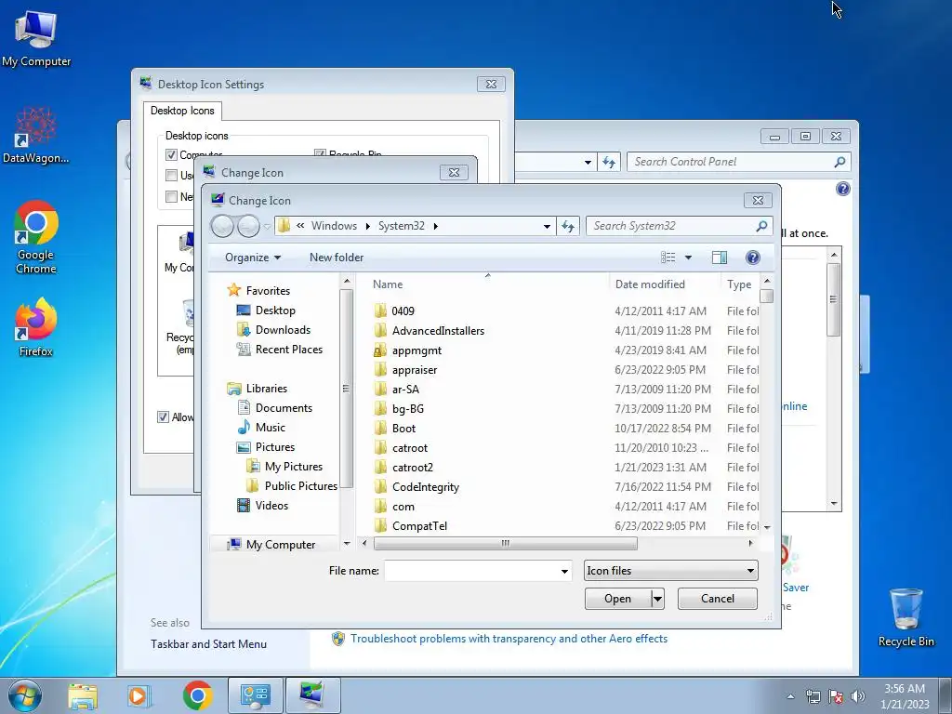
Task: Open the My Computer desktop icon
Action: [36, 38]
